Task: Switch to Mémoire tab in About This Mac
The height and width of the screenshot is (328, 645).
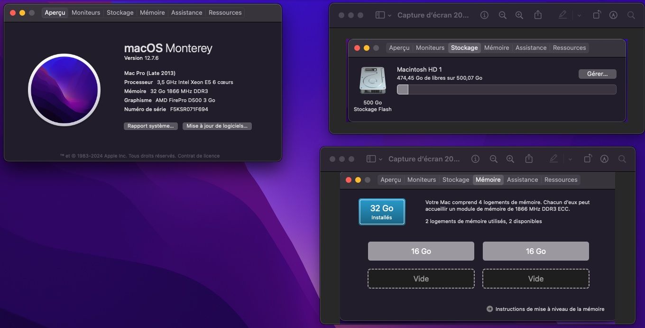Action: pyautogui.click(x=152, y=13)
